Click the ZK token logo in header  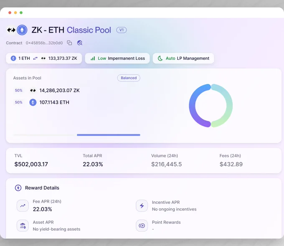click(x=11, y=30)
